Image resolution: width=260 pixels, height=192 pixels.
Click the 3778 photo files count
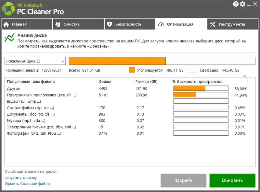pyautogui.click(x=103, y=133)
